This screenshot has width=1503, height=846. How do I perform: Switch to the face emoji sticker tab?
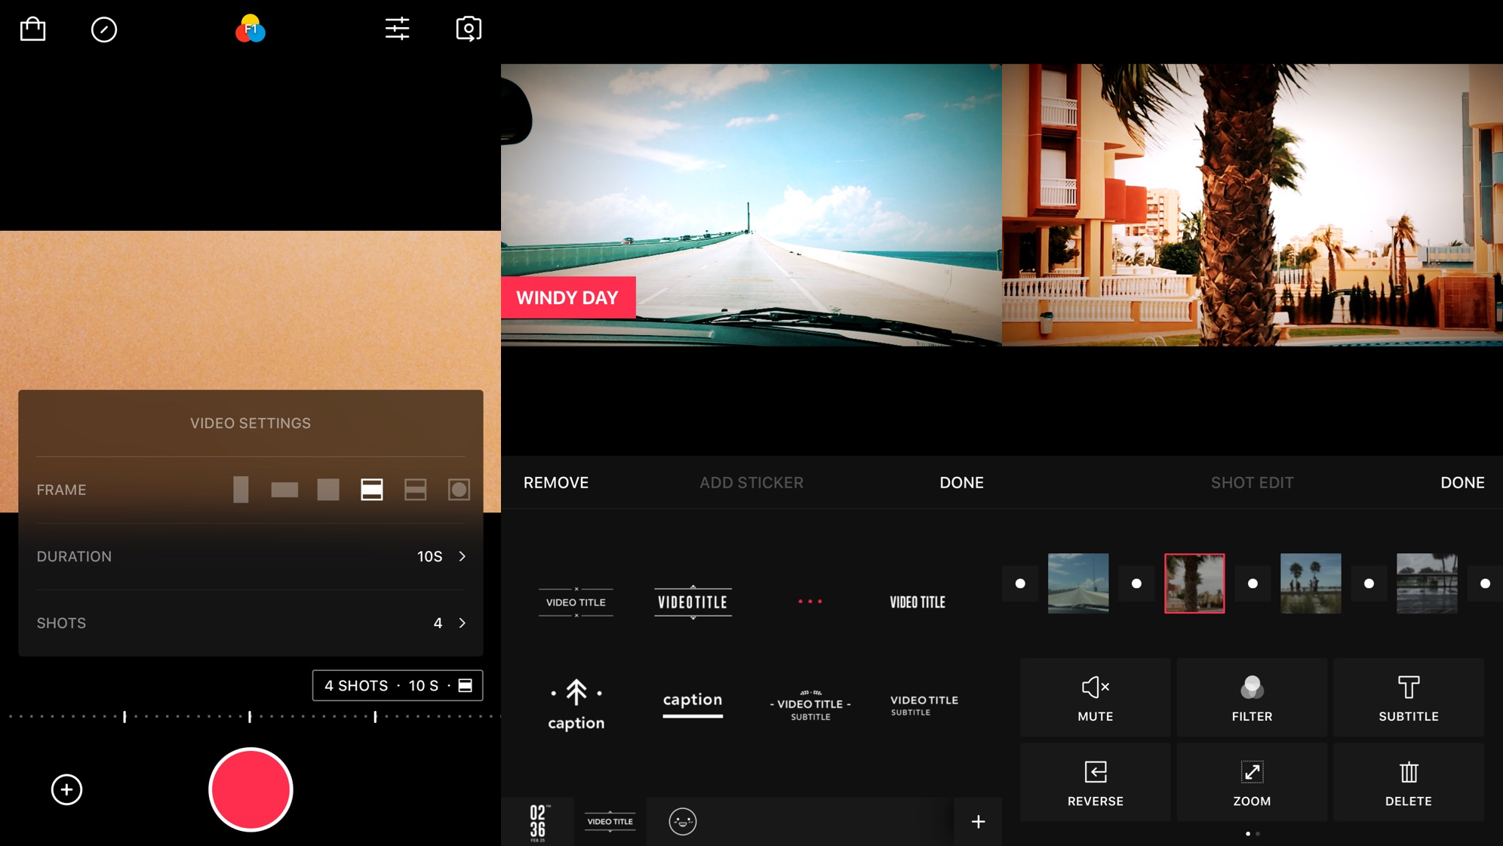coord(682,821)
